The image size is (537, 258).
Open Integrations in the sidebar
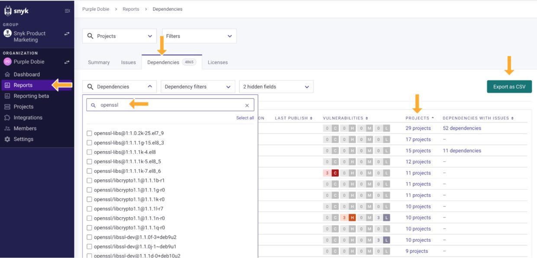point(28,118)
